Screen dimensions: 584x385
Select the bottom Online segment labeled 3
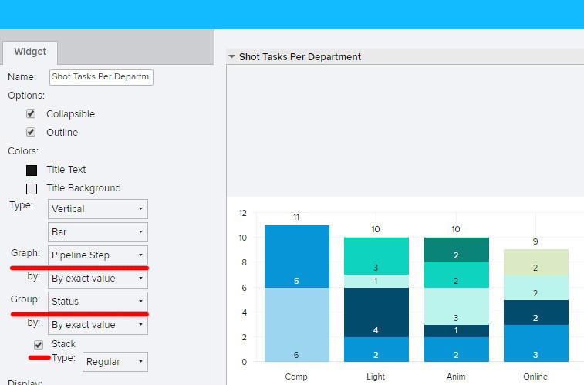click(535, 343)
